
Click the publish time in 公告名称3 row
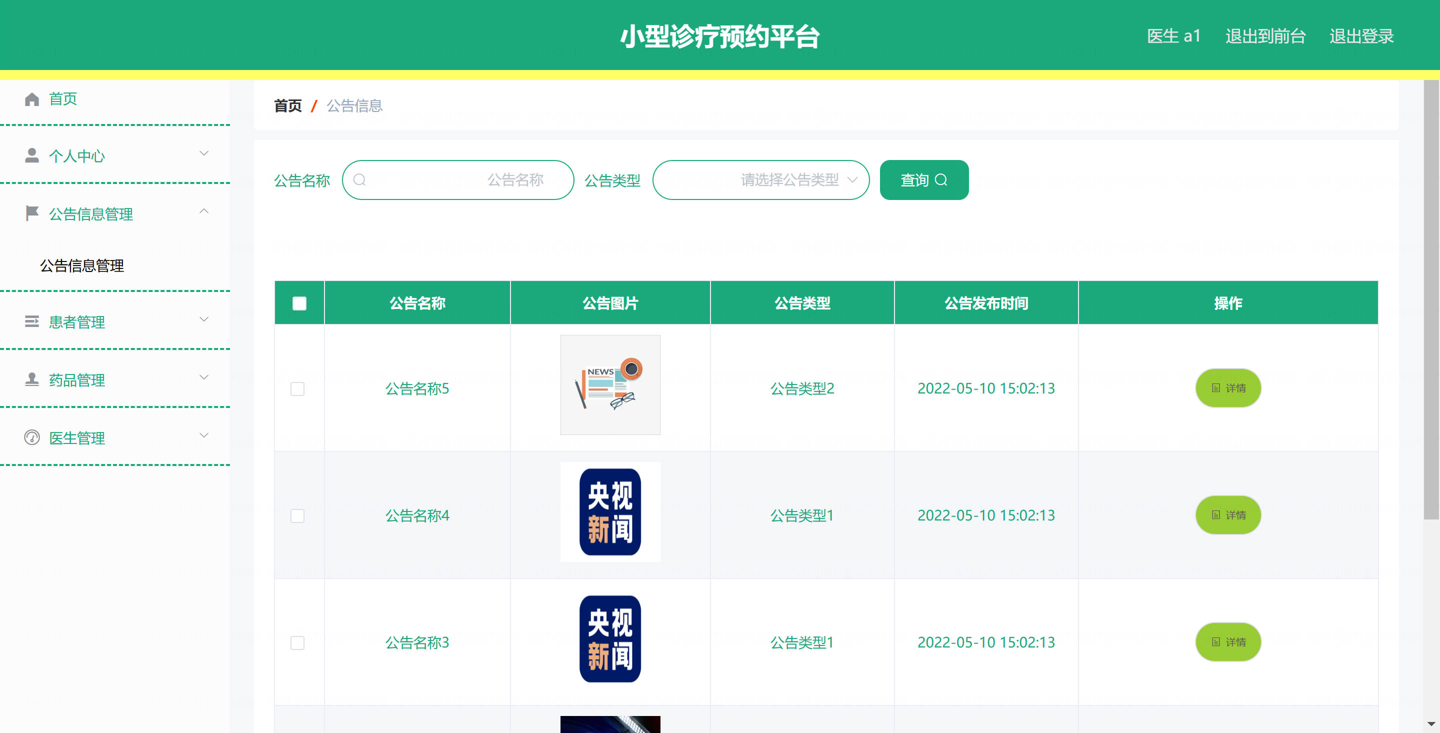coord(986,642)
